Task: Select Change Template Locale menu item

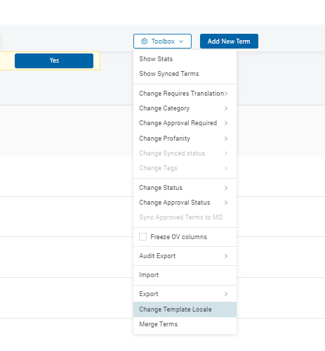Action: pyautogui.click(x=185, y=309)
